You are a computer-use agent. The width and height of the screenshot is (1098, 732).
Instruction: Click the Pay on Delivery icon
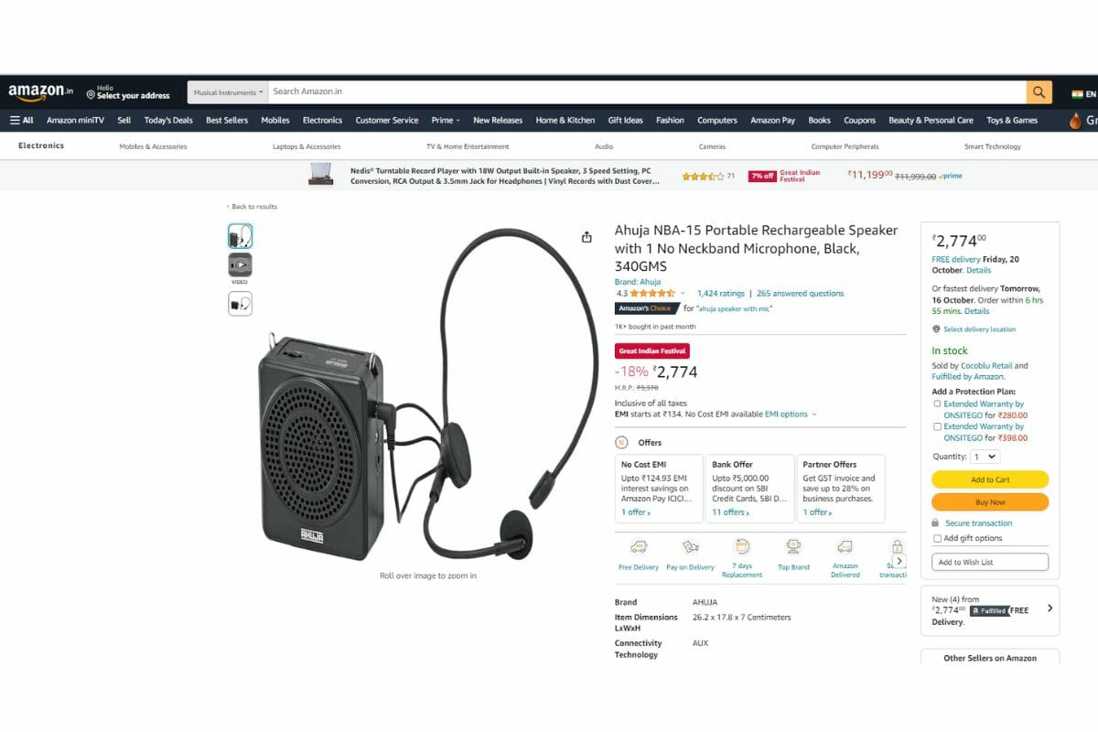691,547
